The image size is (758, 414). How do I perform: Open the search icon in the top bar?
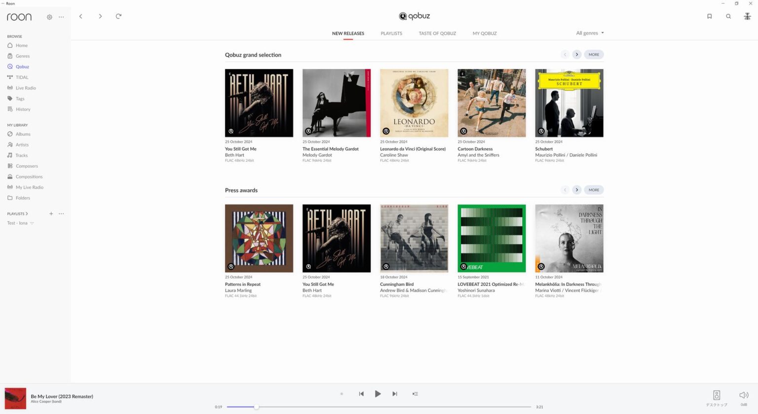coord(728,16)
